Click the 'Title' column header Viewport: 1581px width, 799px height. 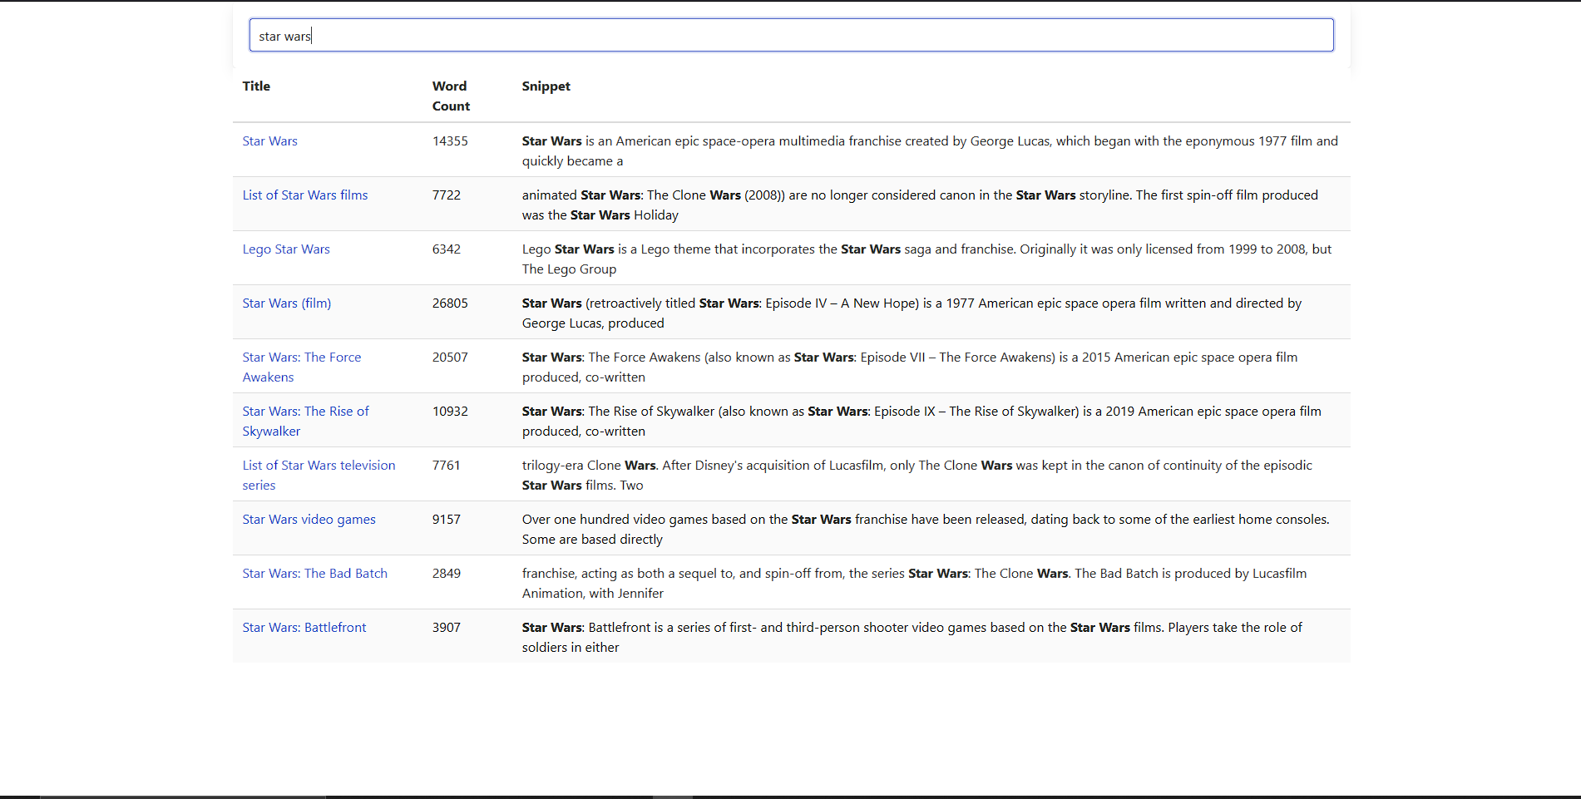pyautogui.click(x=256, y=86)
